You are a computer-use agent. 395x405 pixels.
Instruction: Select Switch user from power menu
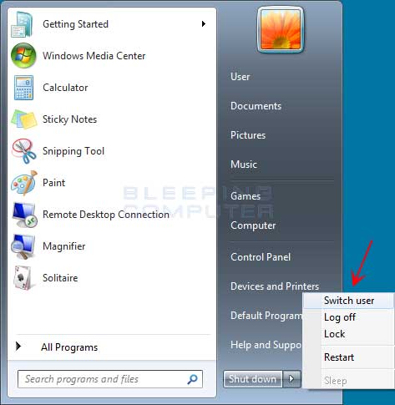coord(349,301)
